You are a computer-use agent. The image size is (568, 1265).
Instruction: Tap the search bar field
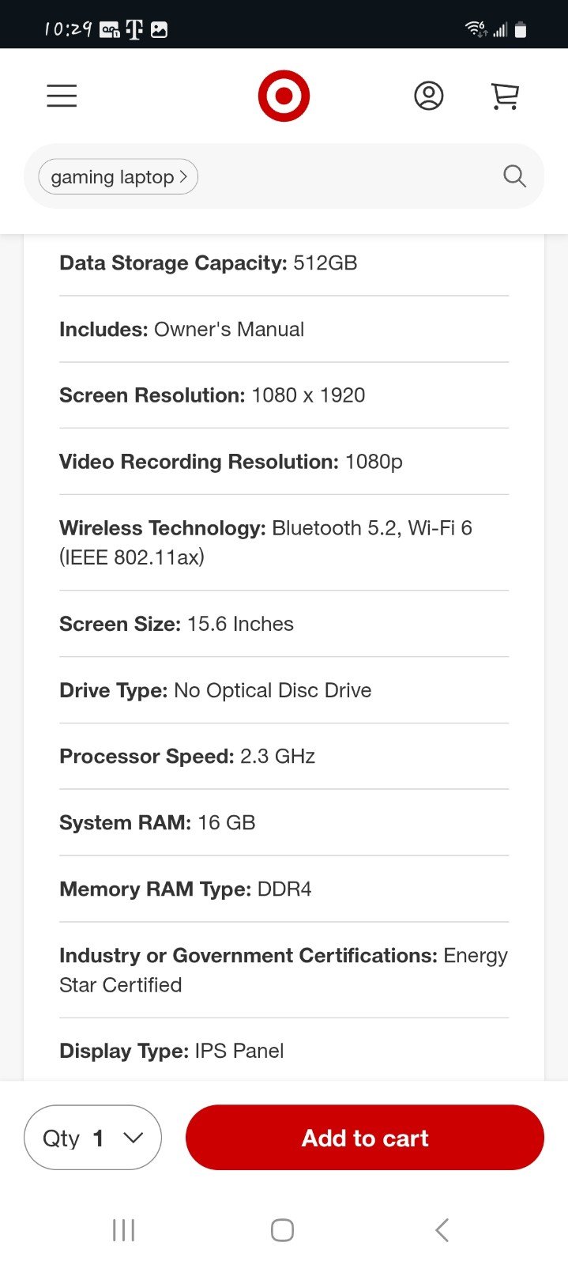click(x=284, y=176)
